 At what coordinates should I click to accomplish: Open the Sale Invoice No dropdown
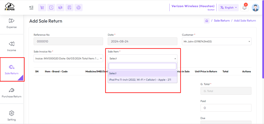click(68, 58)
